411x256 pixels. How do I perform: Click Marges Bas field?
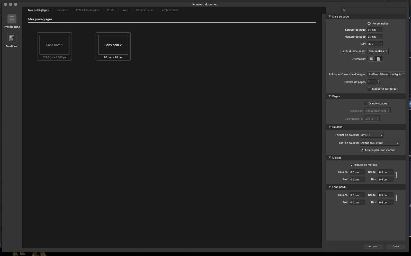tap(386, 179)
